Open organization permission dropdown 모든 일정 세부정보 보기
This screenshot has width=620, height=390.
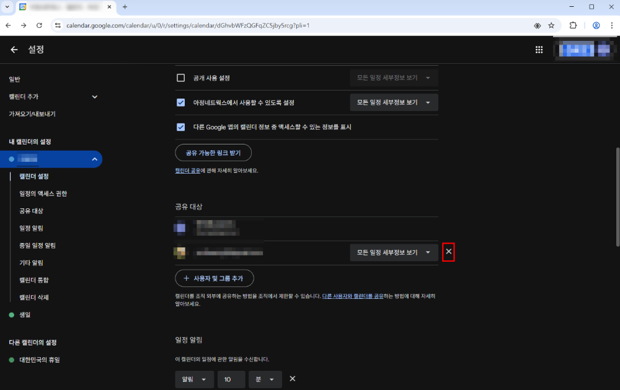(x=394, y=102)
